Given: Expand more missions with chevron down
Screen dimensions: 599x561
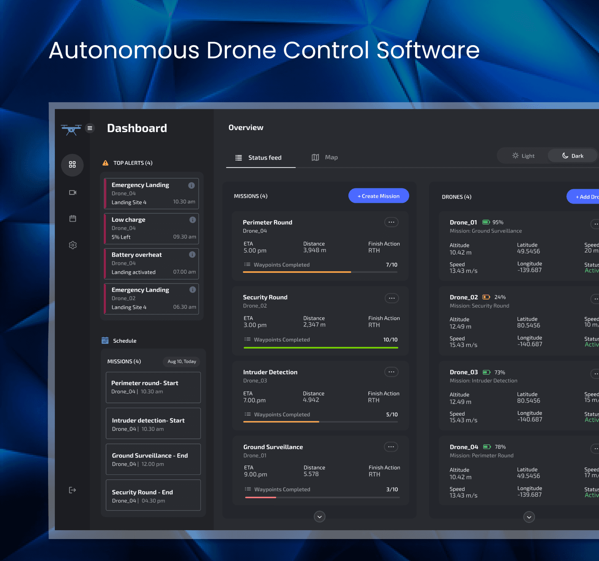Looking at the screenshot, I should tap(320, 516).
